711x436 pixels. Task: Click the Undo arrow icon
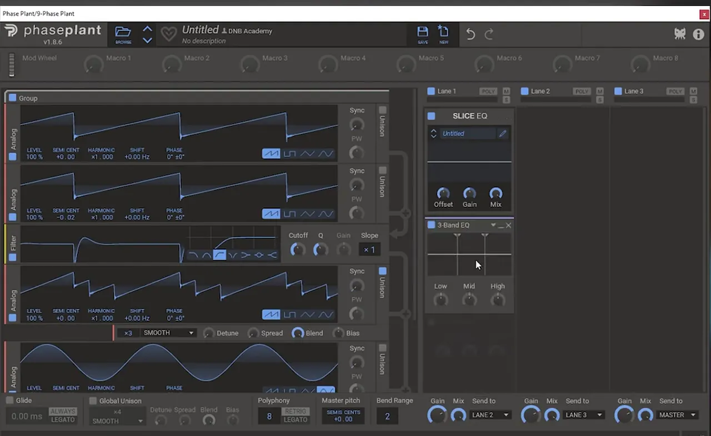click(470, 34)
